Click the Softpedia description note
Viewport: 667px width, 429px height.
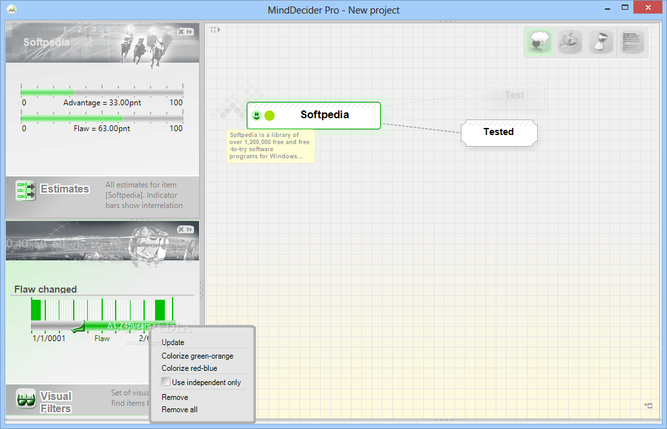(271, 146)
